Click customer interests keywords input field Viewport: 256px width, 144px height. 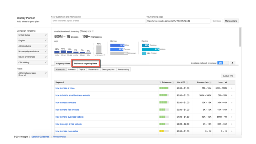click(x=98, y=21)
